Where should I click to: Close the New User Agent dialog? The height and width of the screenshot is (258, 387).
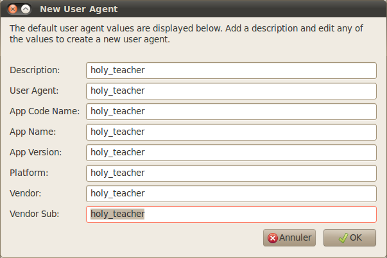(12, 10)
